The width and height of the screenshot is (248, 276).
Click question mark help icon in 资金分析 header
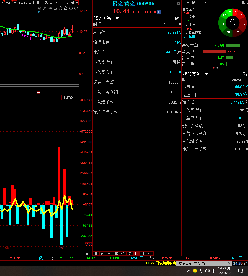tap(239, 3)
